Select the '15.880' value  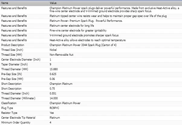54,69
